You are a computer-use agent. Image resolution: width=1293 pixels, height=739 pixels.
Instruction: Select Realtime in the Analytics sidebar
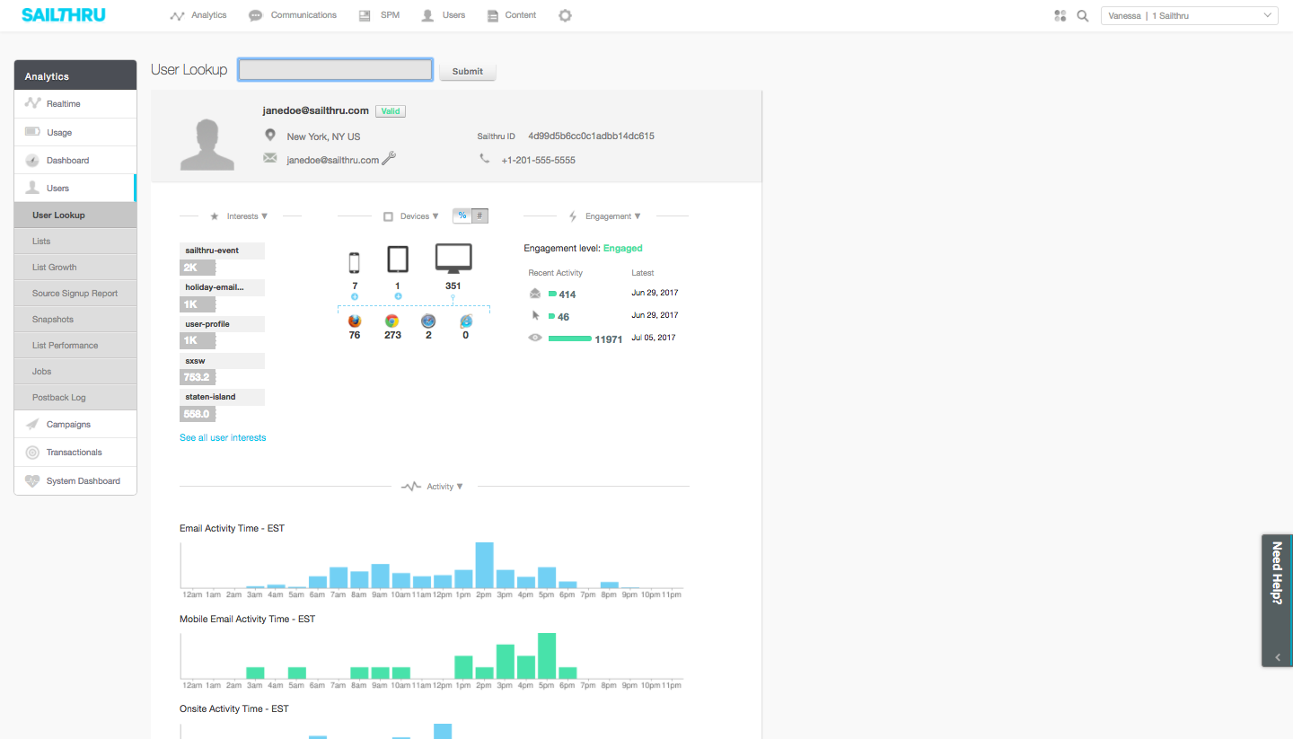coord(75,104)
